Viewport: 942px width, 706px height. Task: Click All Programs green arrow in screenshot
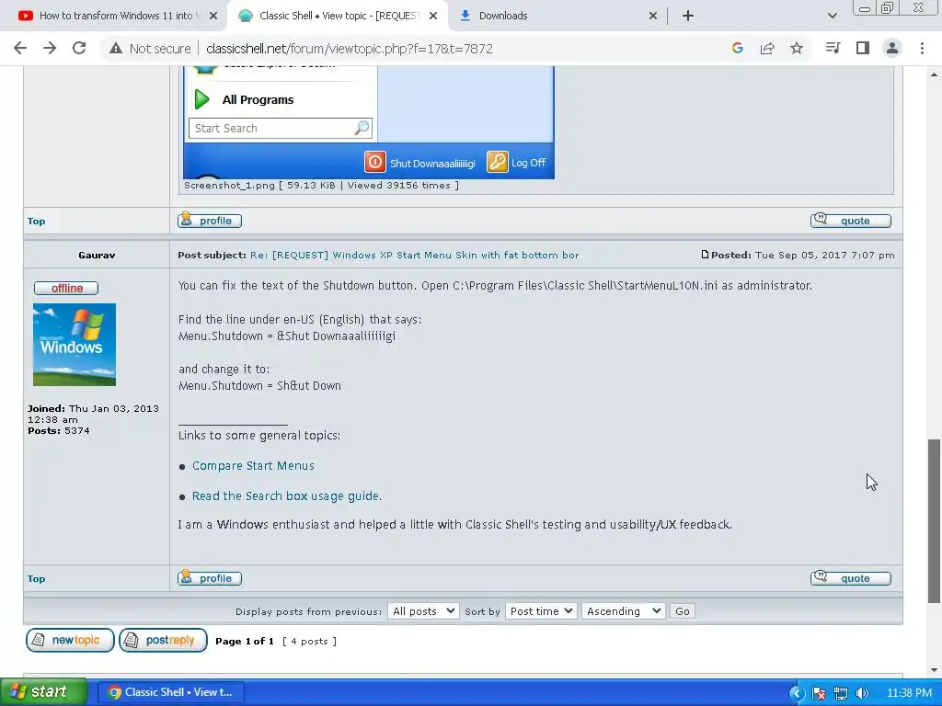tap(201, 99)
